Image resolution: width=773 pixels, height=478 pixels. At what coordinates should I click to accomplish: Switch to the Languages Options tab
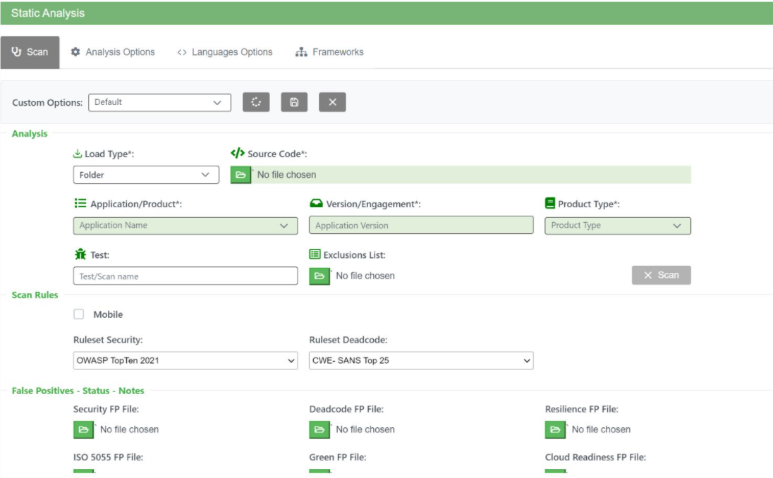pyautogui.click(x=226, y=51)
